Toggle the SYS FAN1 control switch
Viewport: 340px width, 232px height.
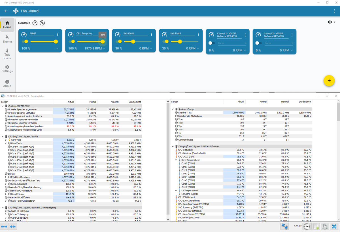coord(118,41)
